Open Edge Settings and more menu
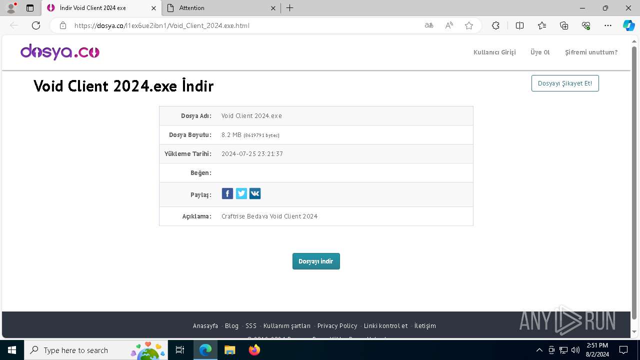640x360 pixels. pos(608,25)
